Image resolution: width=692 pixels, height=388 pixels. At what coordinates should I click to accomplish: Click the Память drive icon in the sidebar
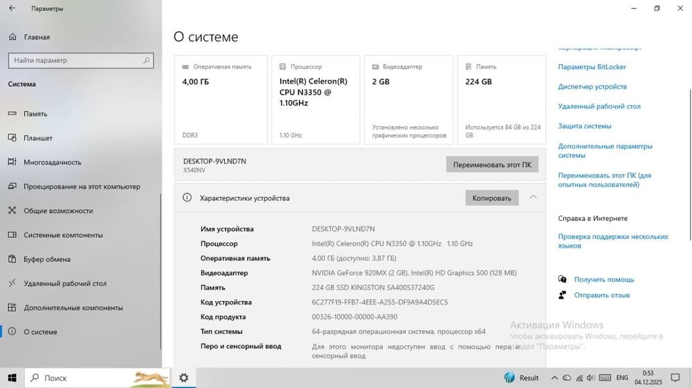12,113
